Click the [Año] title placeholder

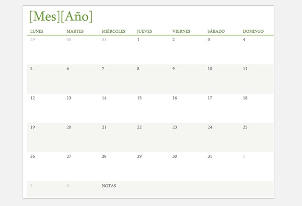coord(77,17)
